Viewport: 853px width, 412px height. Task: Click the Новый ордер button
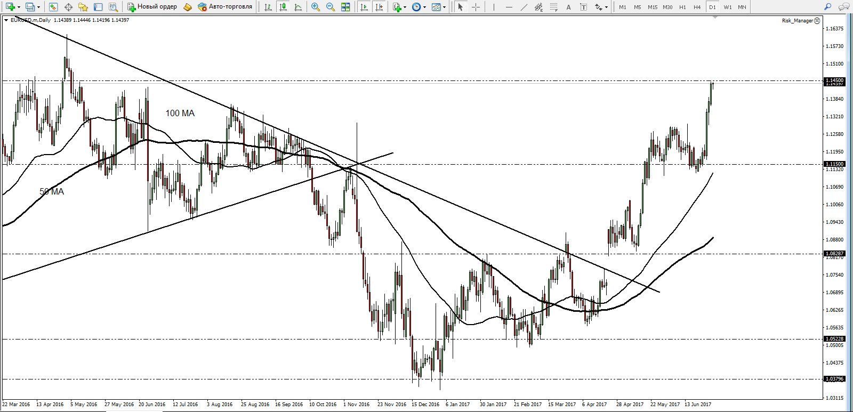click(152, 7)
